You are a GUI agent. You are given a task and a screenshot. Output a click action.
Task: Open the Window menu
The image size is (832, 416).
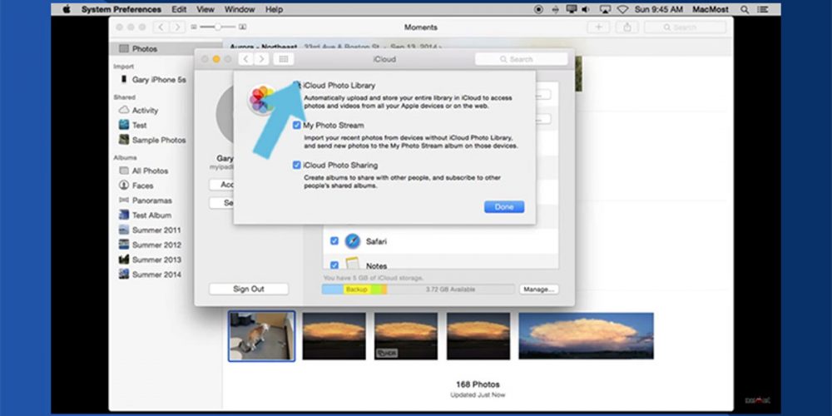(x=240, y=9)
